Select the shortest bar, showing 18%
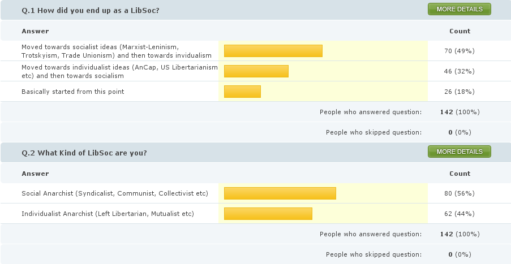The height and width of the screenshot is (264, 511). click(242, 92)
